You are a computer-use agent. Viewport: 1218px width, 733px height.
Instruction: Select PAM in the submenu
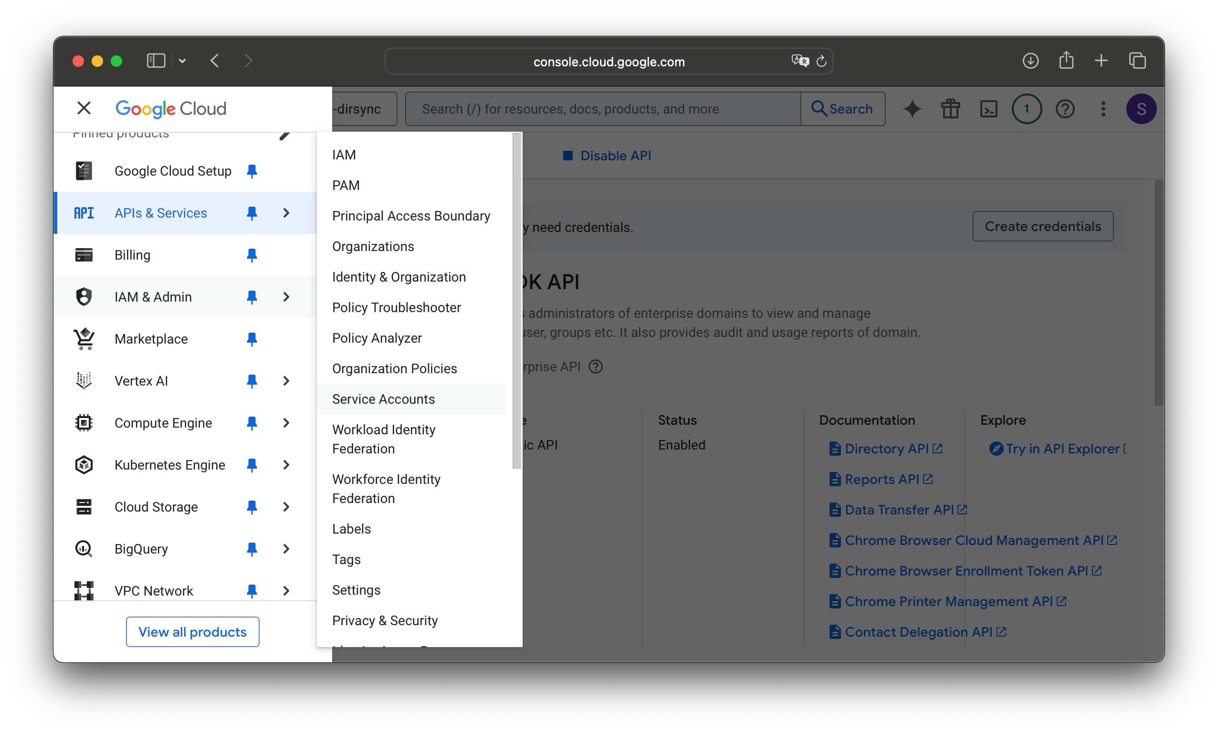[x=412, y=185]
